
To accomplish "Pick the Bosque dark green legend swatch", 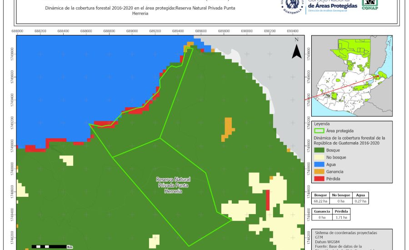I will pyautogui.click(x=319, y=150).
